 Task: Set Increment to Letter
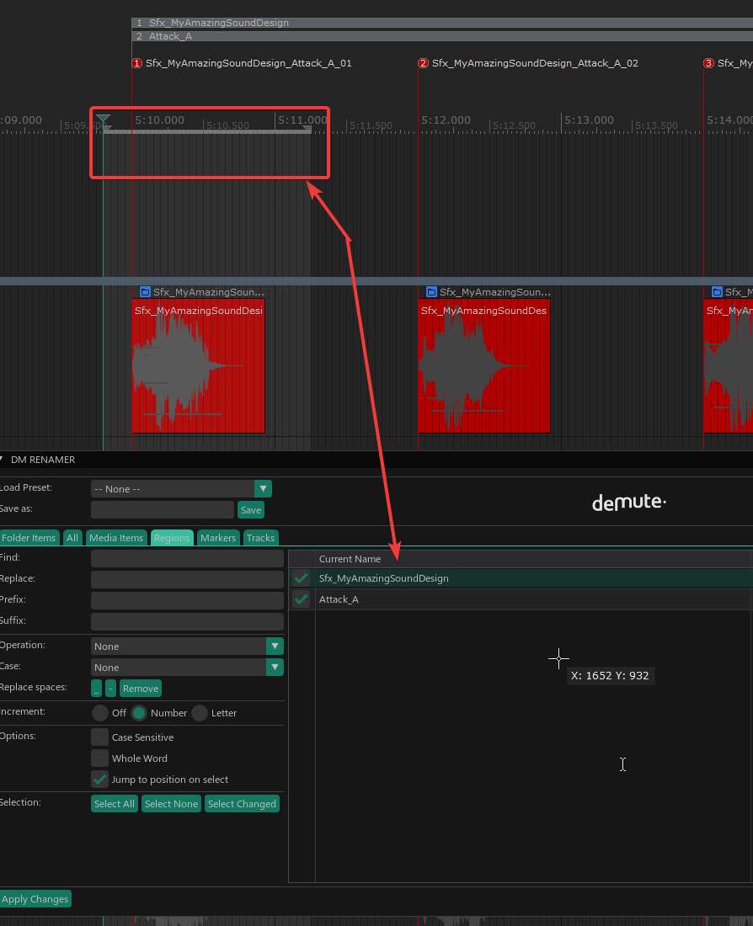[200, 713]
